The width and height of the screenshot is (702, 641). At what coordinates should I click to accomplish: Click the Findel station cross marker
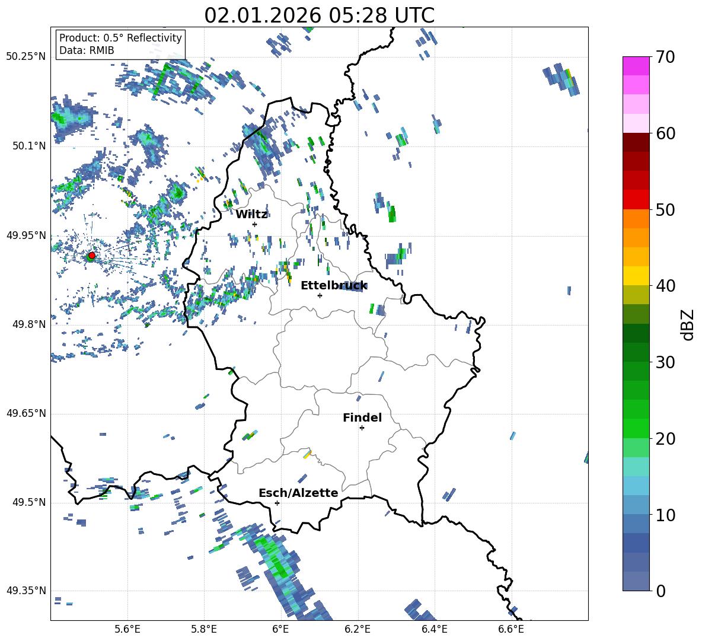click(362, 428)
